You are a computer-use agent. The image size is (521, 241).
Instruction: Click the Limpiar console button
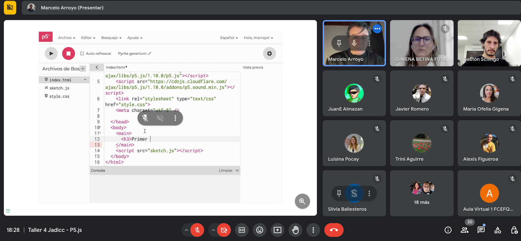(x=226, y=170)
